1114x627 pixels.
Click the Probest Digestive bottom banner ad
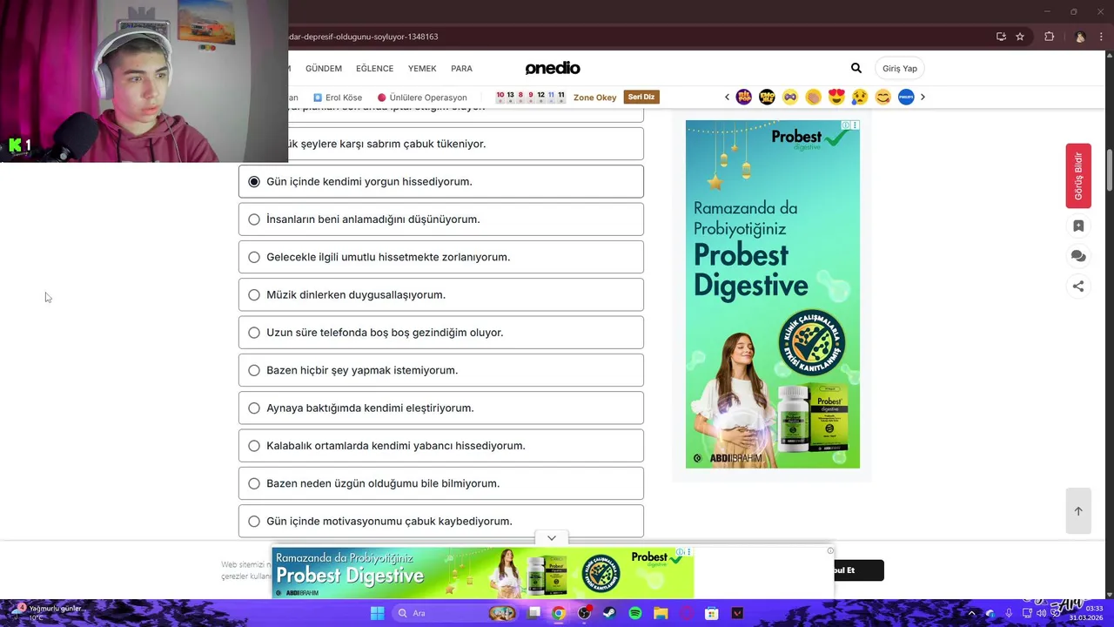pyautogui.click(x=483, y=573)
